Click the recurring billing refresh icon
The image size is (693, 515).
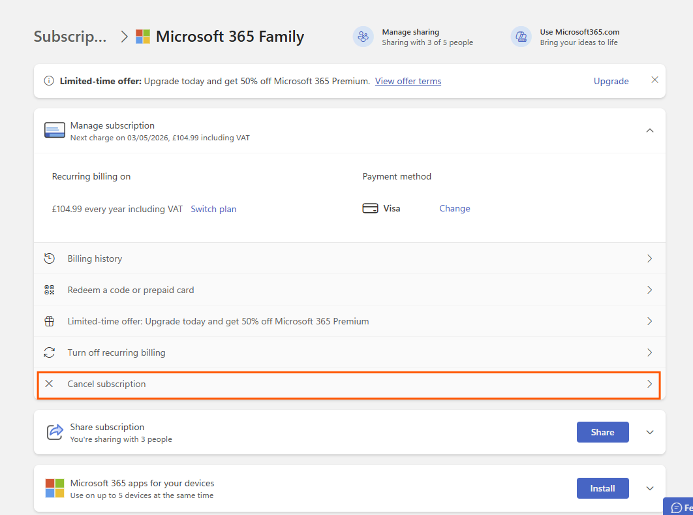click(50, 352)
